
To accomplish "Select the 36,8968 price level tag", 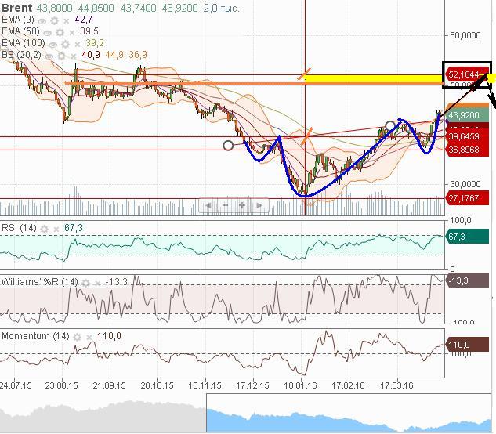I will (467, 150).
